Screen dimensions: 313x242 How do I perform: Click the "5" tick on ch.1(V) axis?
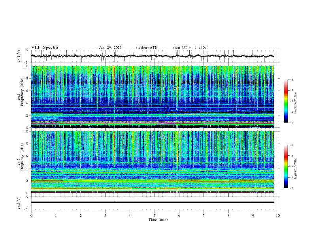click(x=28, y=50)
